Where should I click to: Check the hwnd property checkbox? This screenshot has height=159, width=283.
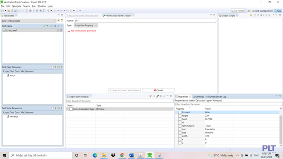pyautogui.click(x=180, y=119)
